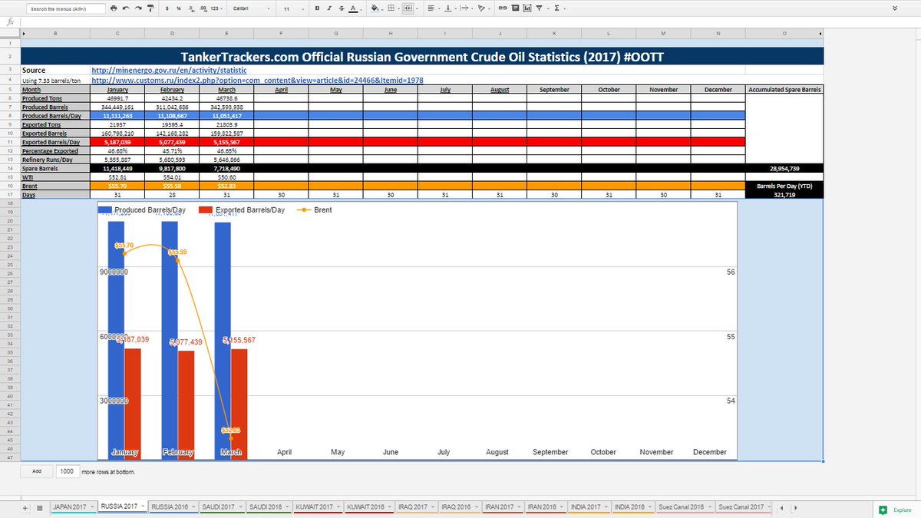Open the font size dropdown
The height and width of the screenshot is (518, 921).
pos(290,8)
